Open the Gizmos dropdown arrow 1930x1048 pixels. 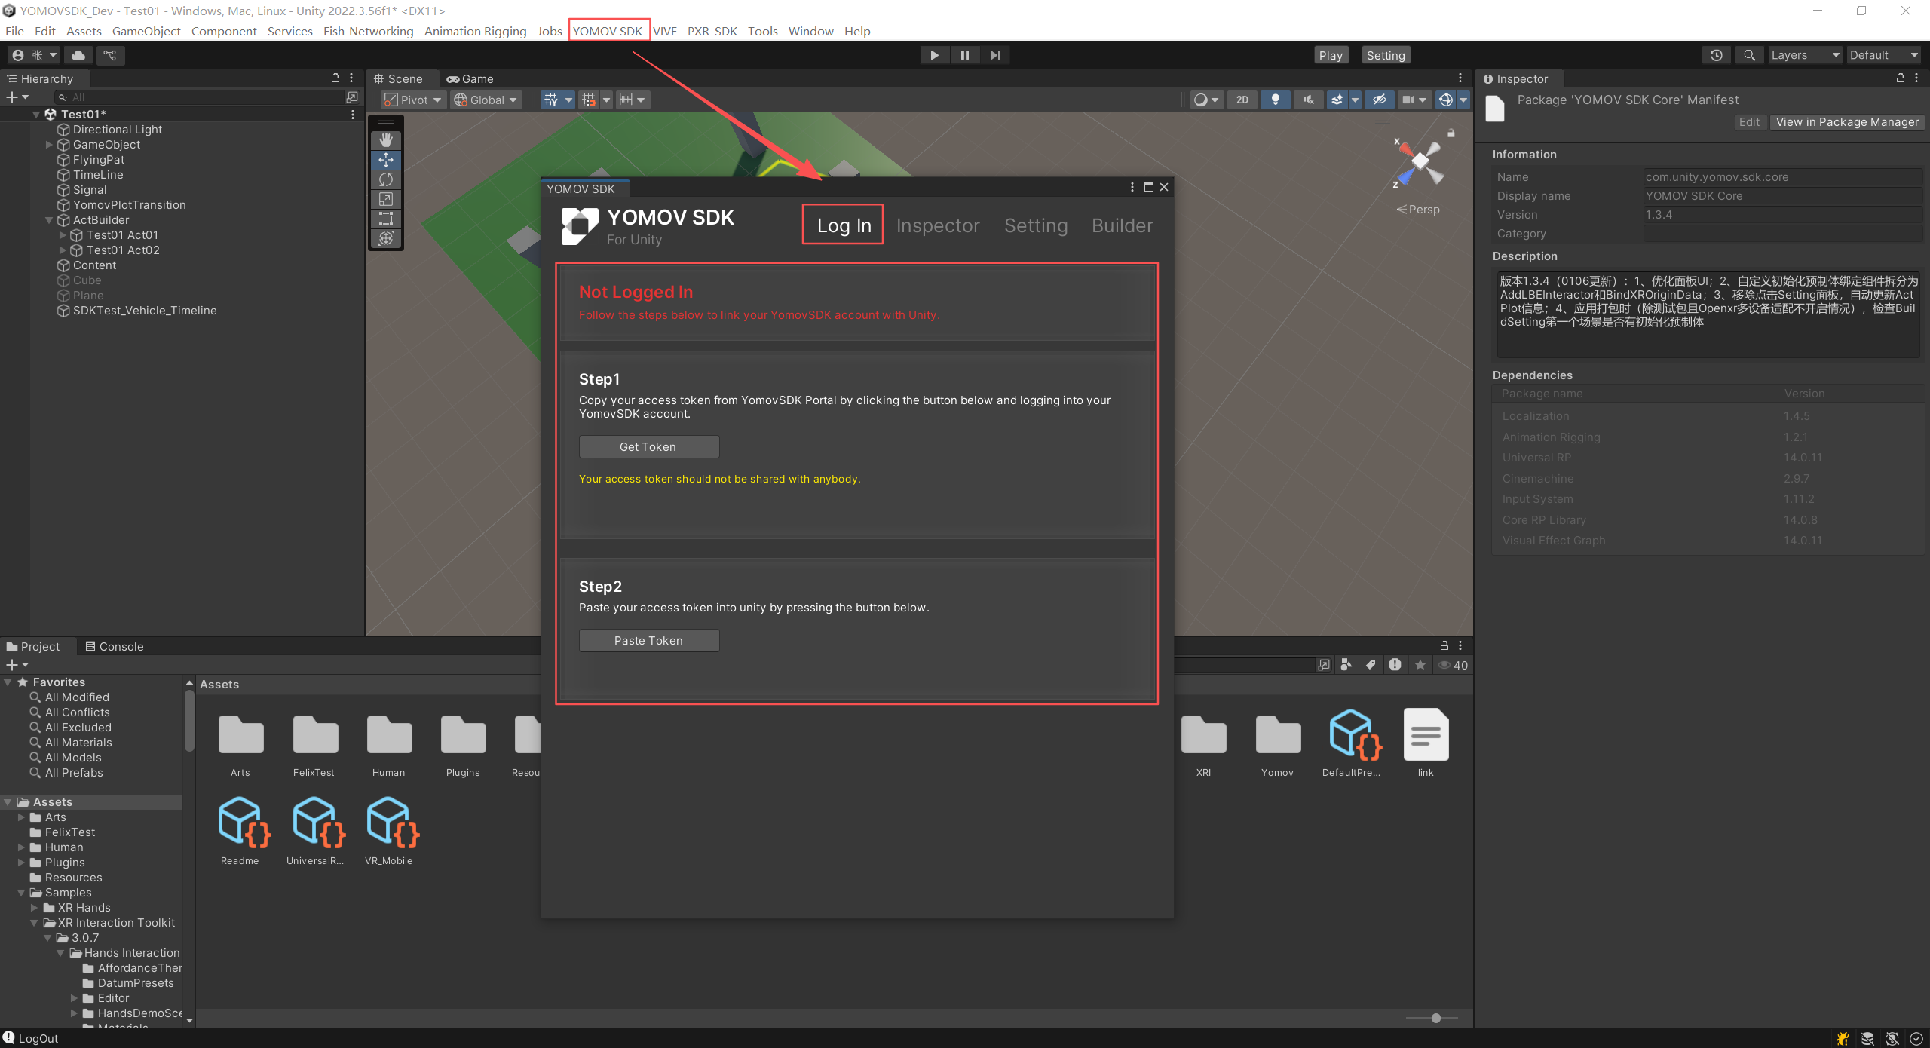(x=1463, y=100)
